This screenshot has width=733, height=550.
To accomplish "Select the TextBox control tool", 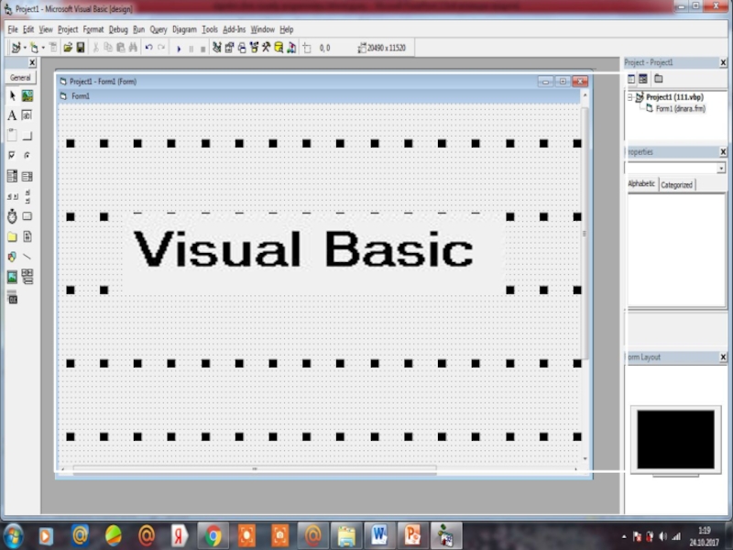I will coord(27,115).
